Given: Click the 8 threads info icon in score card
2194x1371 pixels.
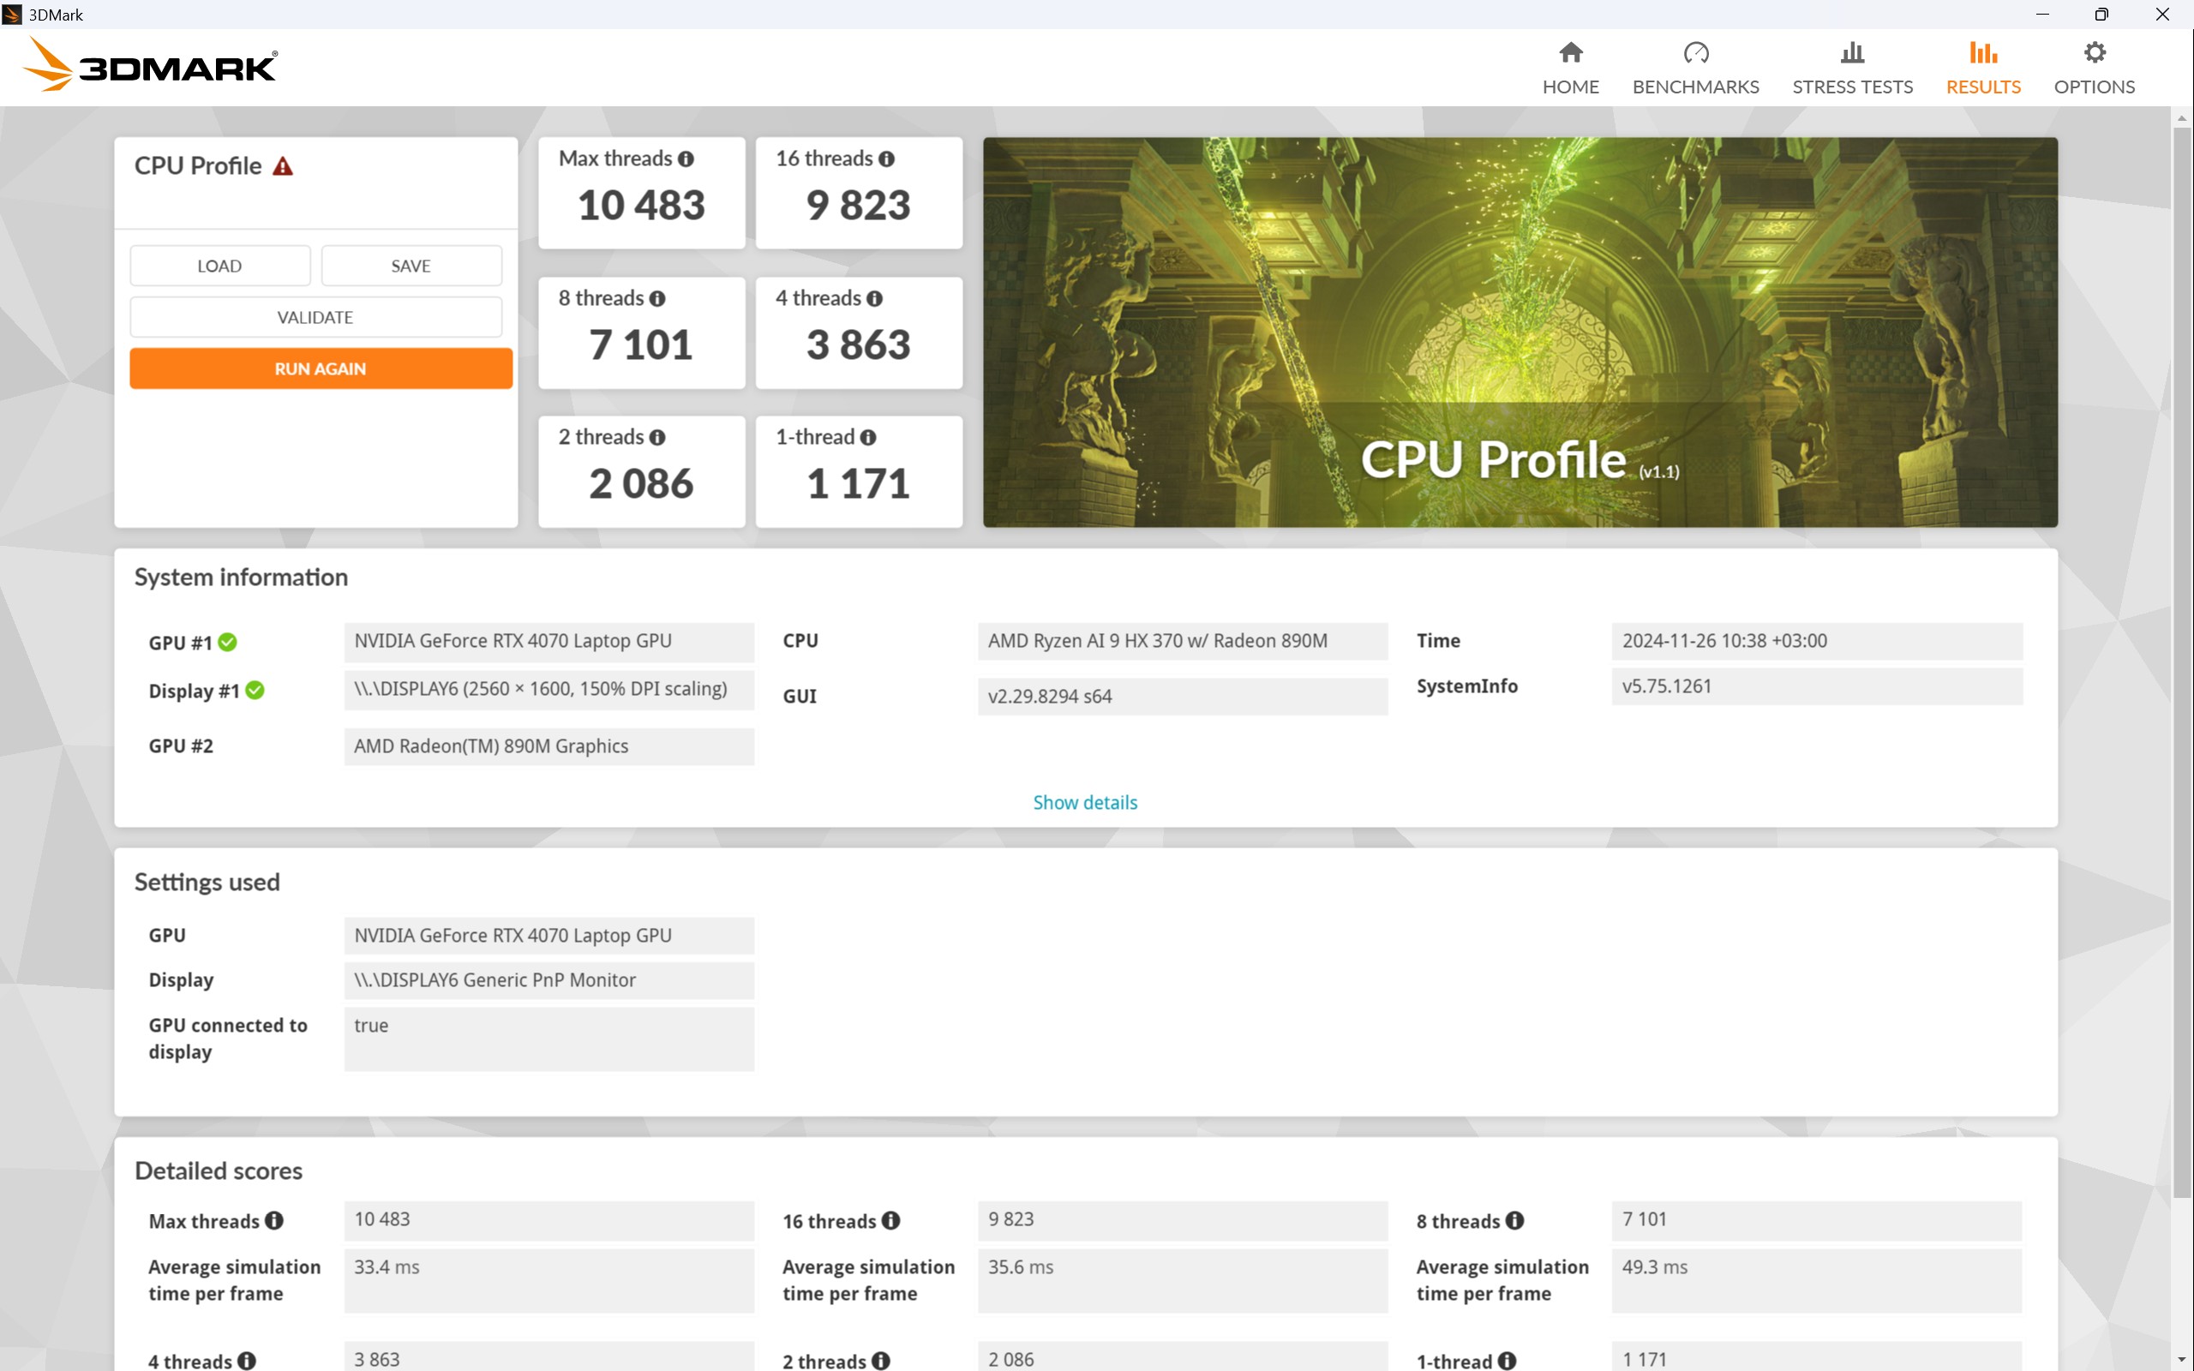Looking at the screenshot, I should point(657,298).
